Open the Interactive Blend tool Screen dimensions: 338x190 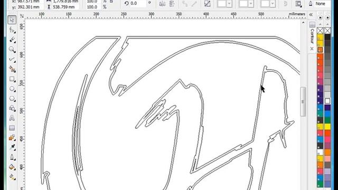[x=12, y=138]
